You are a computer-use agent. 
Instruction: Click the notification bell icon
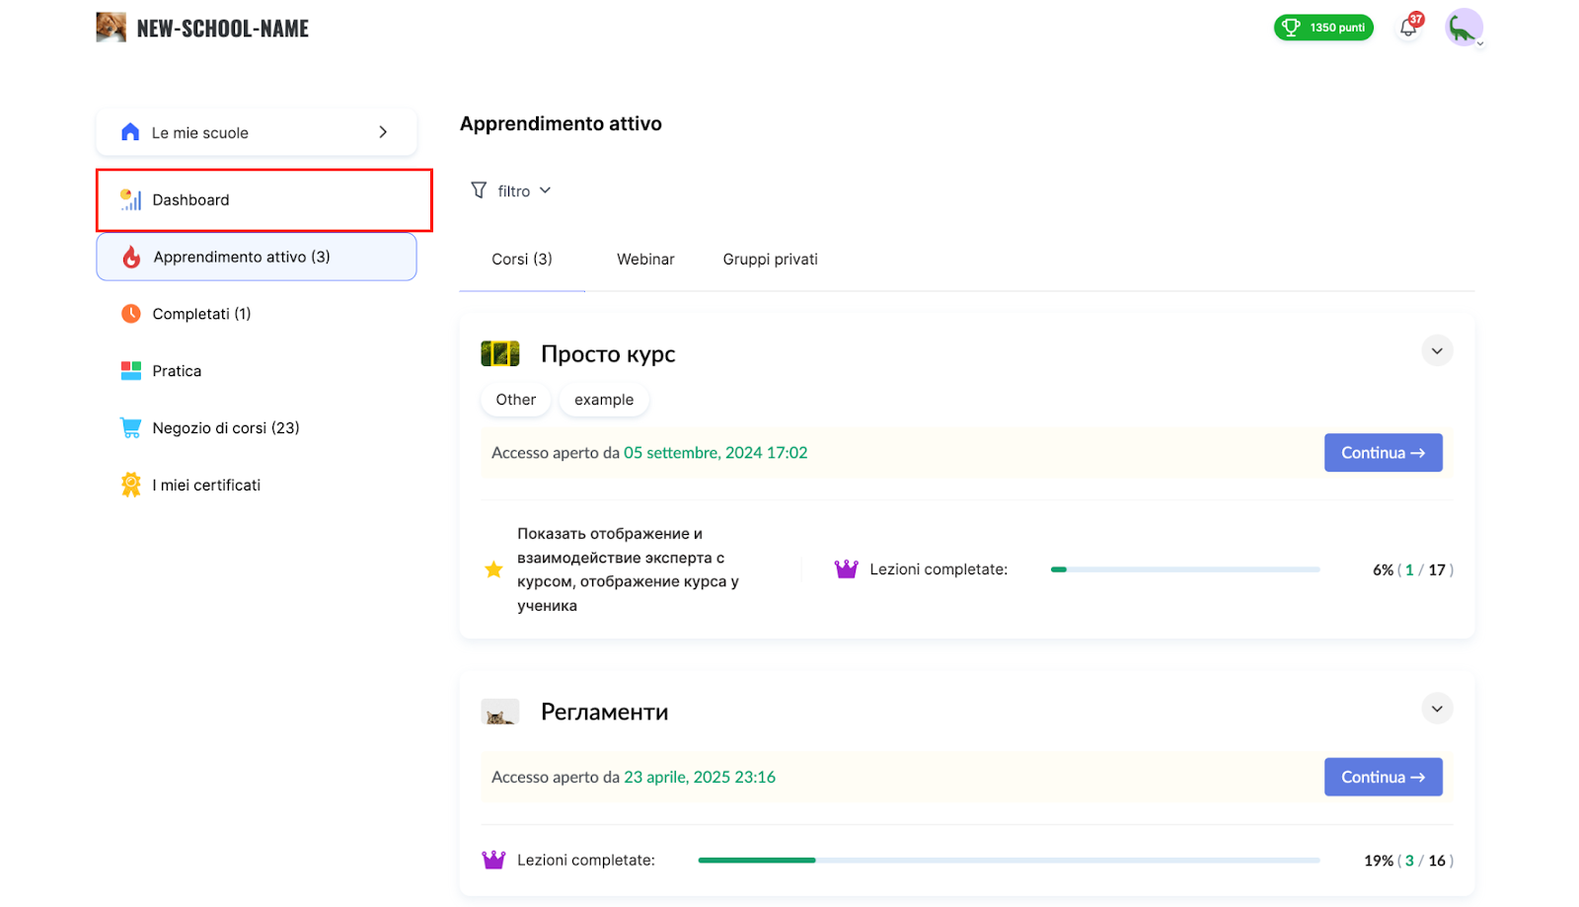(1408, 28)
